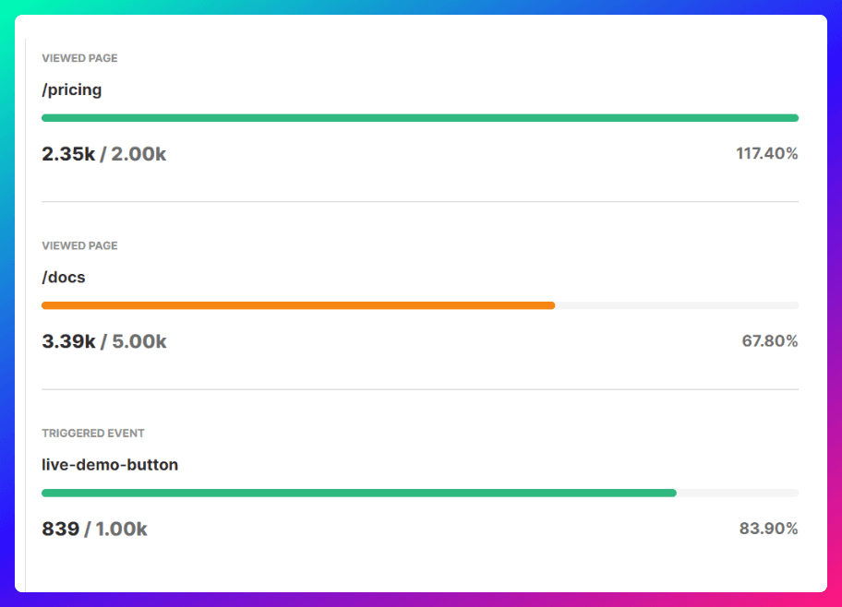Select the 83.90% completion percentage
The image size is (842, 607).
pos(768,529)
